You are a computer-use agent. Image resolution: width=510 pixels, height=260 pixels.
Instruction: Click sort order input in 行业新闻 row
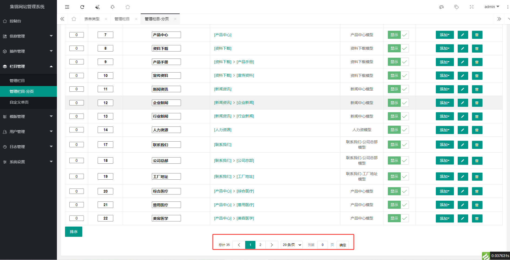pyautogui.click(x=77, y=116)
